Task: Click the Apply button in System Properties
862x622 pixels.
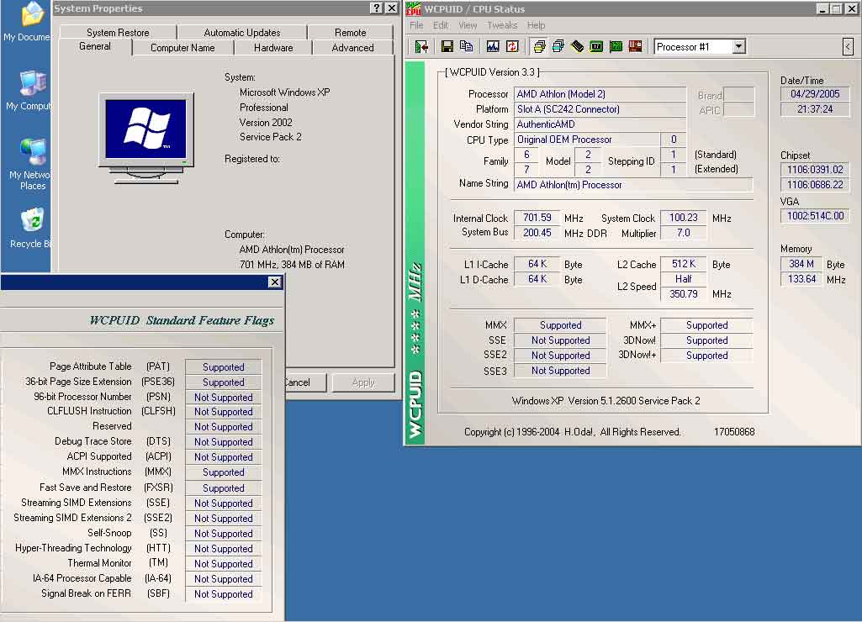Action: [363, 382]
